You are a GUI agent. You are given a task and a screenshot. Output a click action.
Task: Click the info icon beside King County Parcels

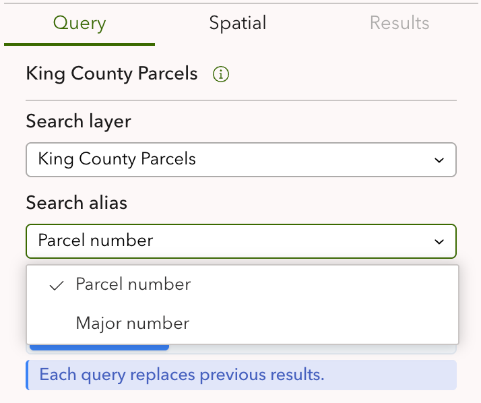[221, 75]
